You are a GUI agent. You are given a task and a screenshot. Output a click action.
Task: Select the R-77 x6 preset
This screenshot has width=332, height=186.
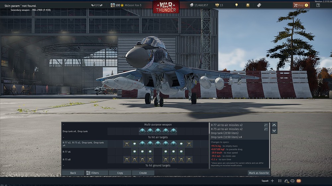click(84, 152)
